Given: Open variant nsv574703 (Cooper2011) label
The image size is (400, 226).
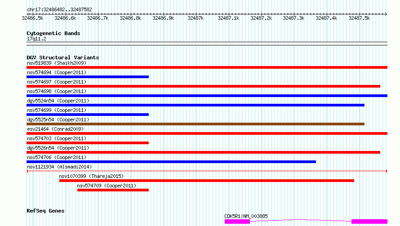Looking at the screenshot, I should [x=57, y=138].
